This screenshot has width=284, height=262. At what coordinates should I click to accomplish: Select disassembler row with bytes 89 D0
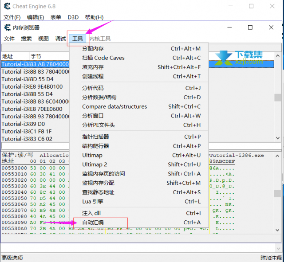[35, 124]
